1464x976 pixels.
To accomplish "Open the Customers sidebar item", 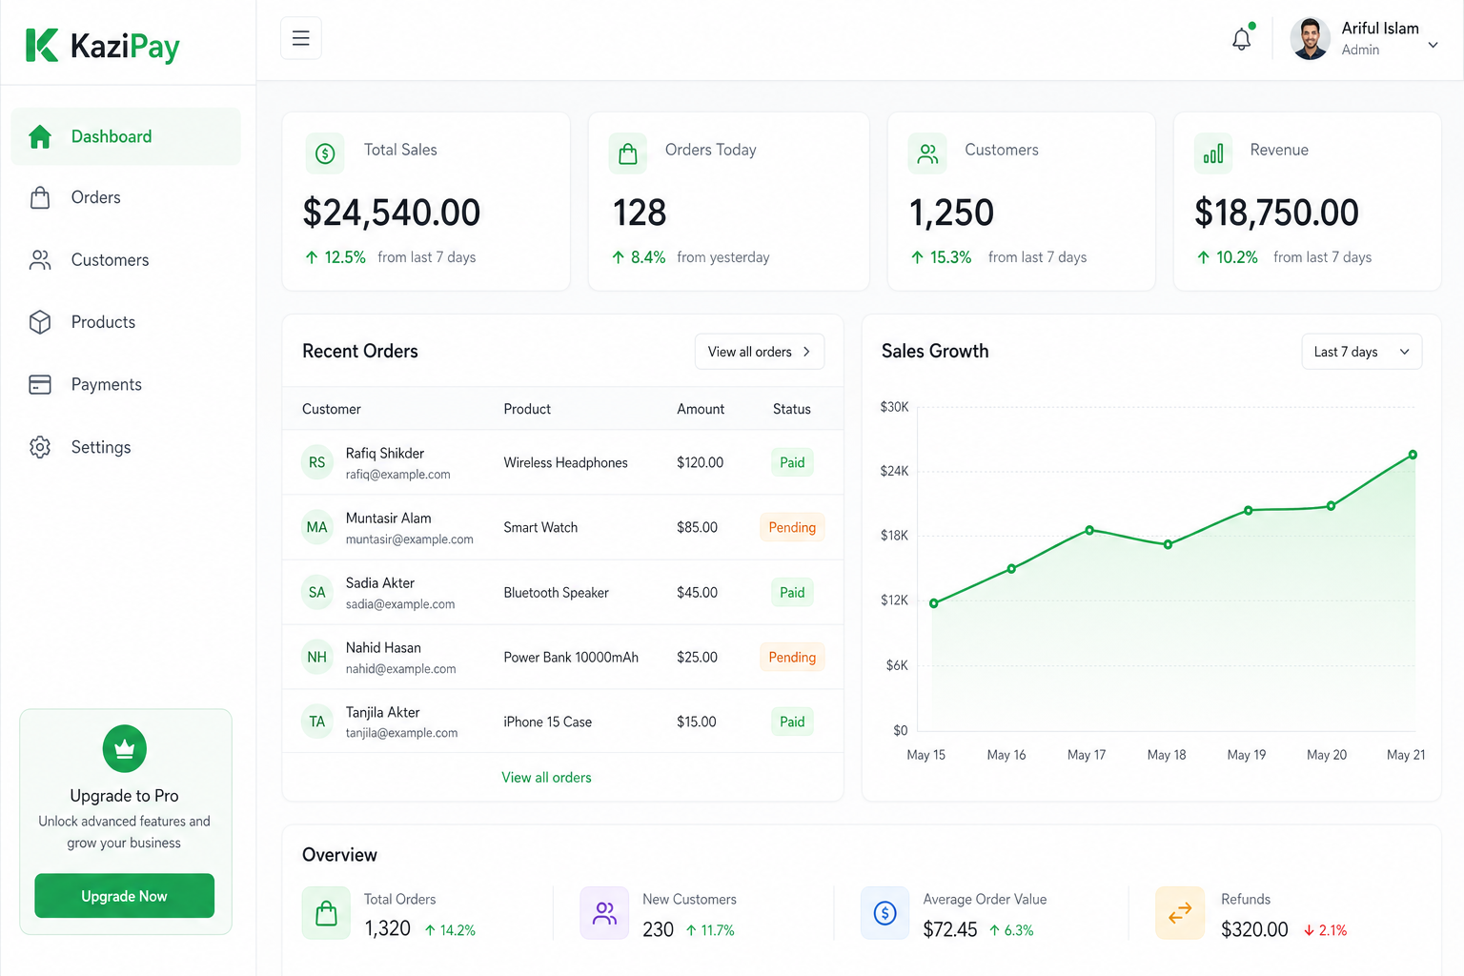I will click(126, 259).
